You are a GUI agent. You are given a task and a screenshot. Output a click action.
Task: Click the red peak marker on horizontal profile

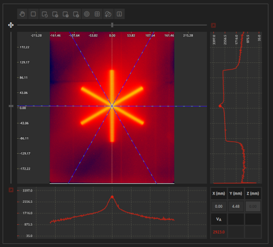[x=112, y=197]
